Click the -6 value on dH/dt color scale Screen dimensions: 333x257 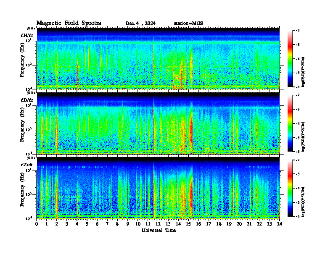point(298,87)
